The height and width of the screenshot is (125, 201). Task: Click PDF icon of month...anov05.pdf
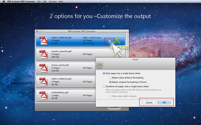[43, 54]
